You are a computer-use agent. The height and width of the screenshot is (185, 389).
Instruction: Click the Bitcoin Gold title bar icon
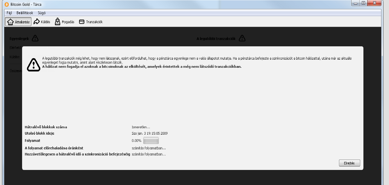coord(7,4)
